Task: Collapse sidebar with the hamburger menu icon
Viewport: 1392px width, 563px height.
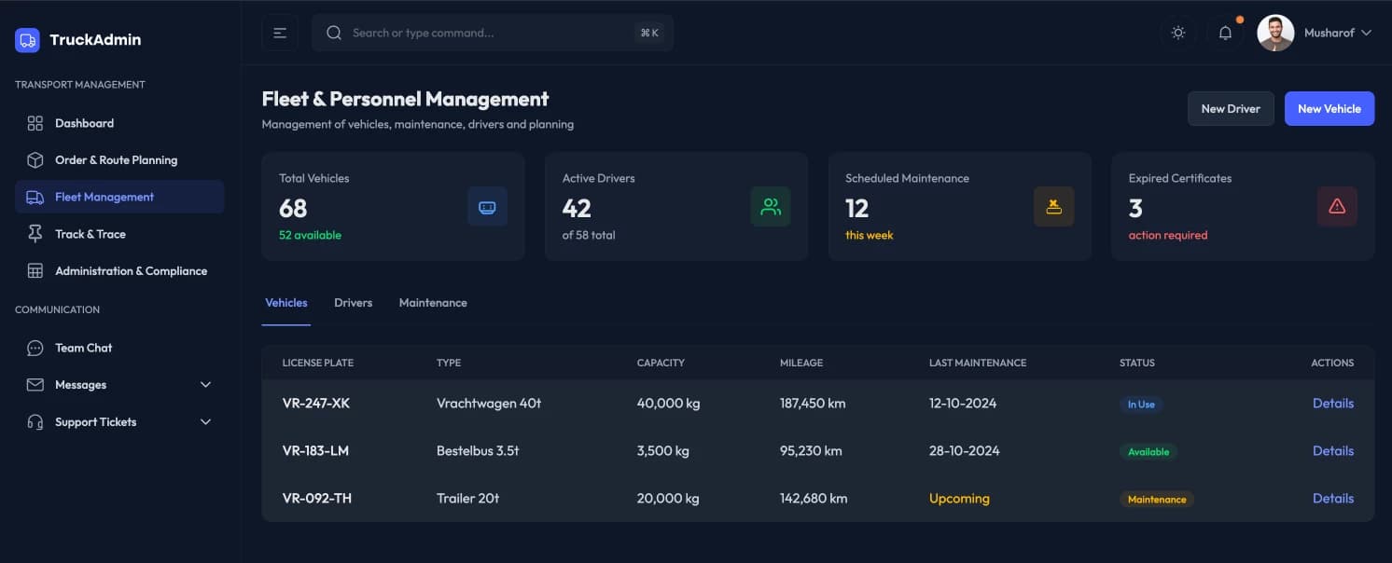Action: [x=280, y=33]
